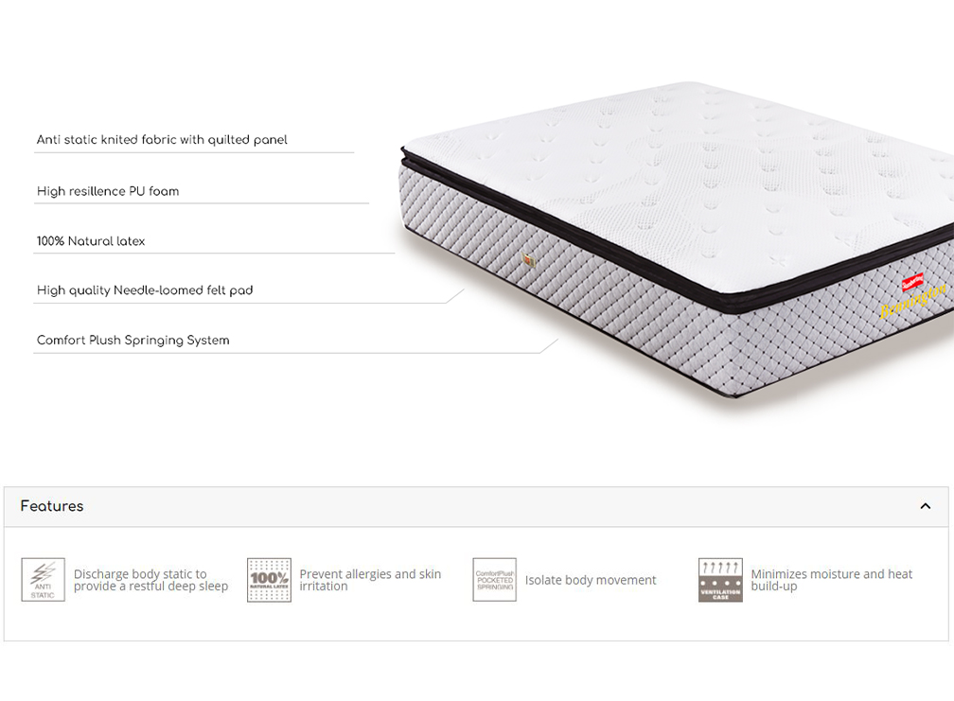Select 'Comfort Plush Springing System' label
954x701 pixels.
click(x=132, y=340)
